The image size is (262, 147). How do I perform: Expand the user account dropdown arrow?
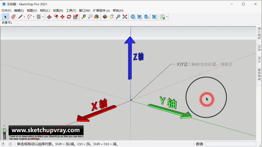pyautogui.click(x=167, y=17)
